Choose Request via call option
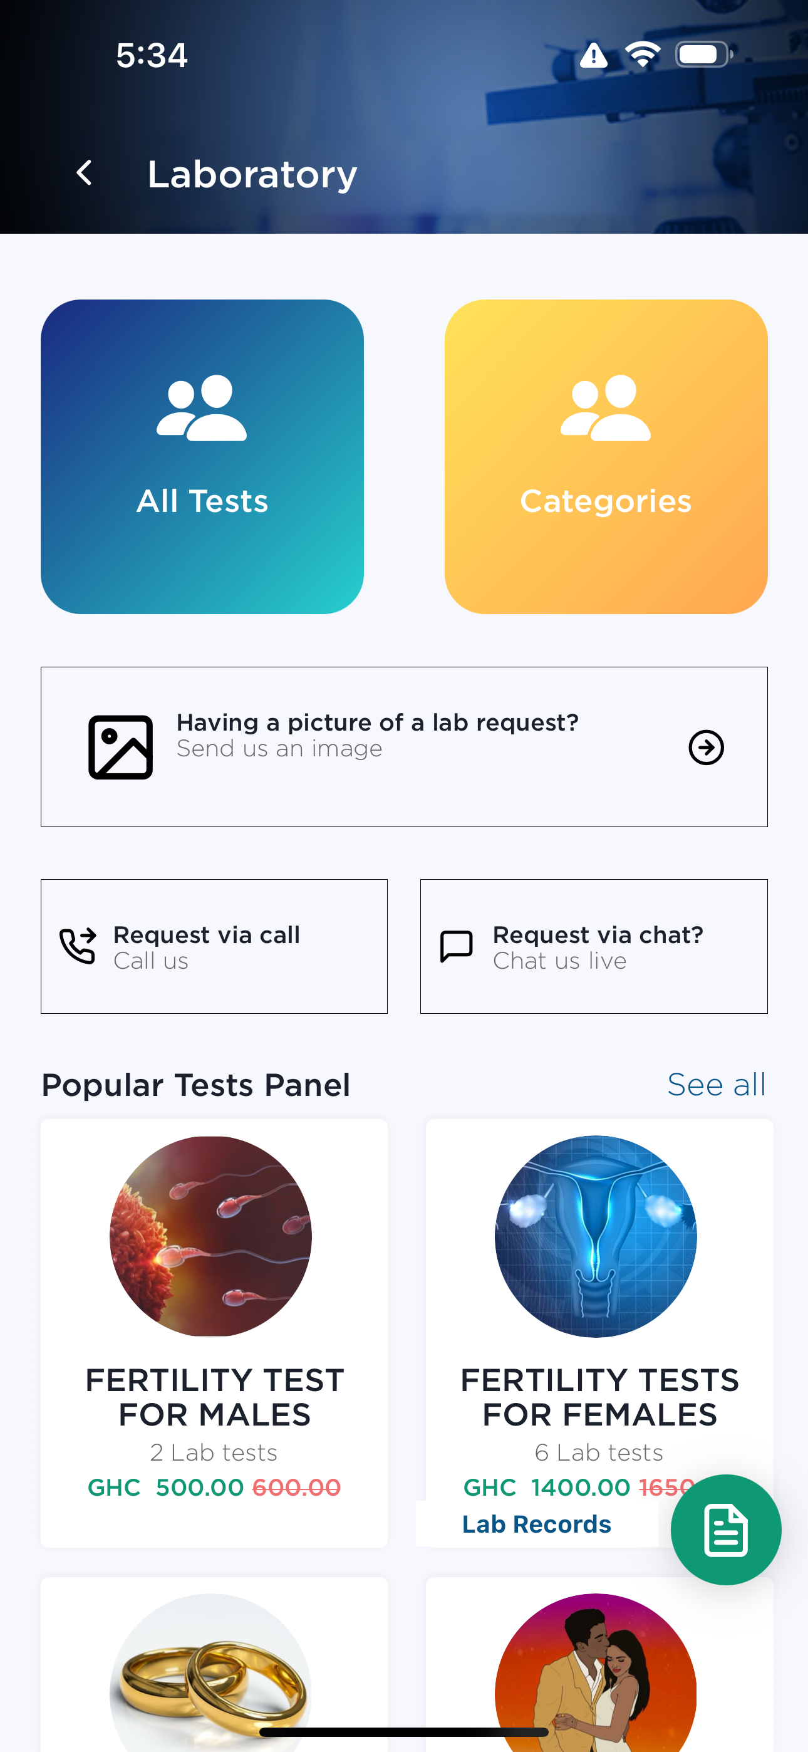 tap(214, 946)
